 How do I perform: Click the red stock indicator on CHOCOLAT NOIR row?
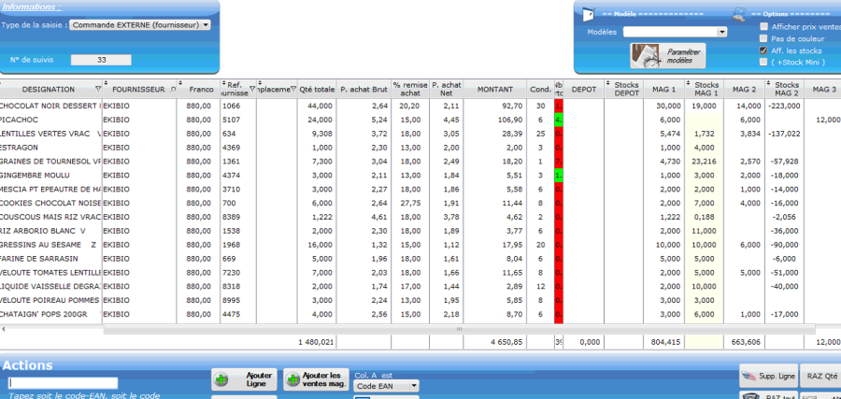point(559,107)
